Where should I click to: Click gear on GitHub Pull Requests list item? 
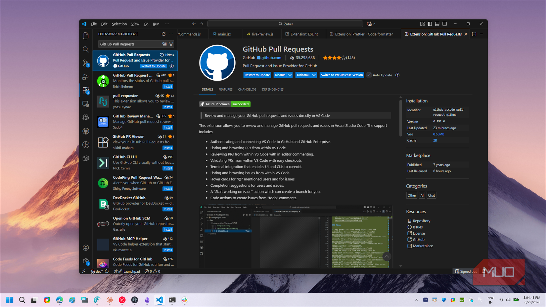point(171,66)
